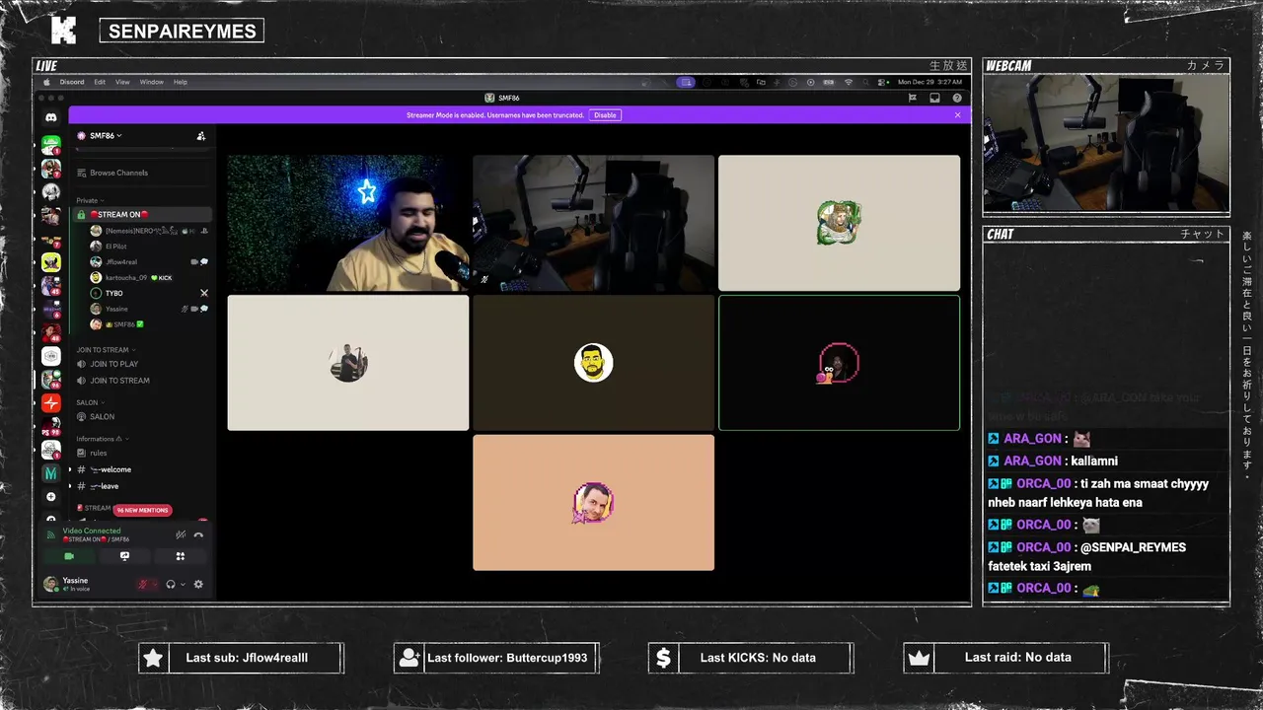Open Yassine user profile at panel bottom
The height and width of the screenshot is (710, 1263).
(x=74, y=584)
